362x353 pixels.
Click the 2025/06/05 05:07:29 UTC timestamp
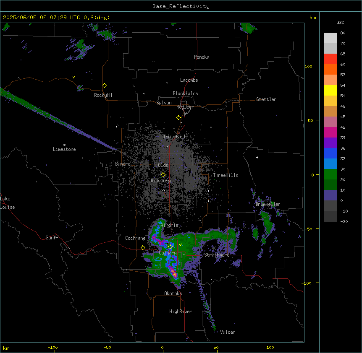pos(42,18)
